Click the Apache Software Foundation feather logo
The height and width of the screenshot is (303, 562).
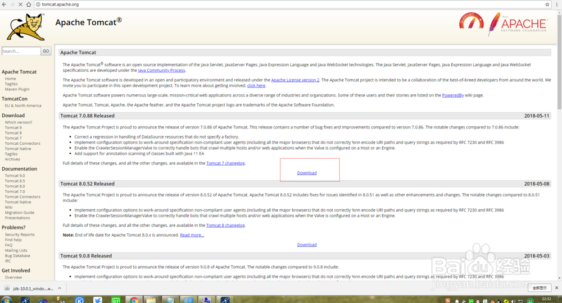coord(518,24)
